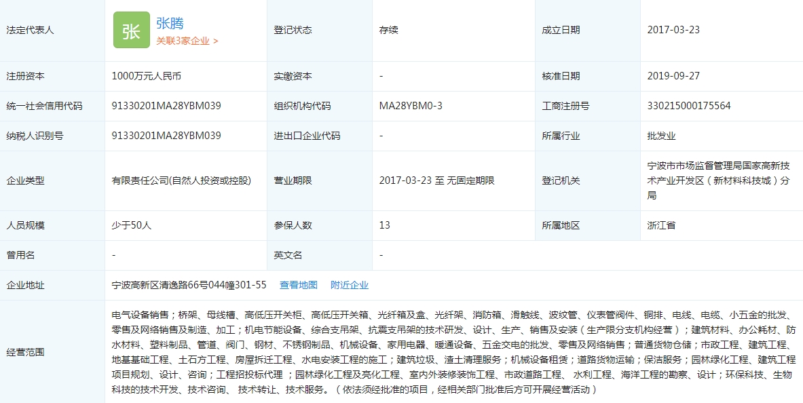Image resolution: width=803 pixels, height=403 pixels.
Task: Open legal representative 张腾's profile link
Action: [x=170, y=24]
